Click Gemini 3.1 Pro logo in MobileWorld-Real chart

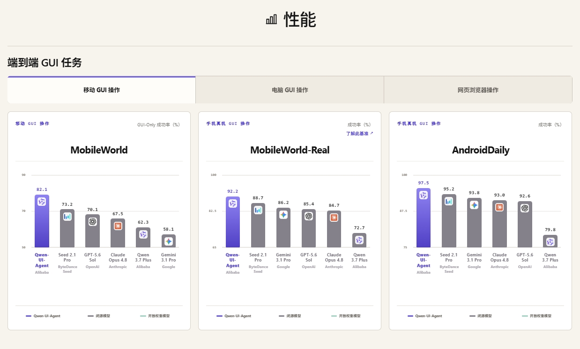[x=283, y=215]
